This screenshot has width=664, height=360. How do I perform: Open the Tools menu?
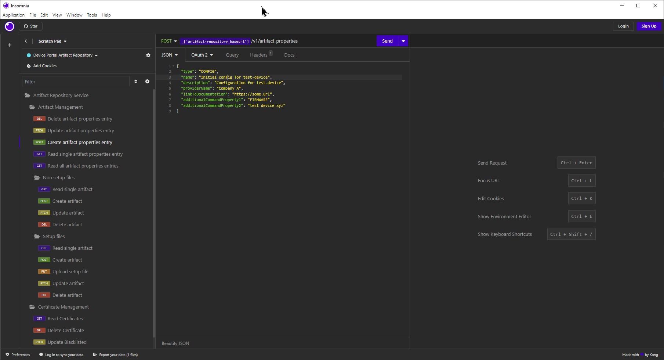point(92,15)
